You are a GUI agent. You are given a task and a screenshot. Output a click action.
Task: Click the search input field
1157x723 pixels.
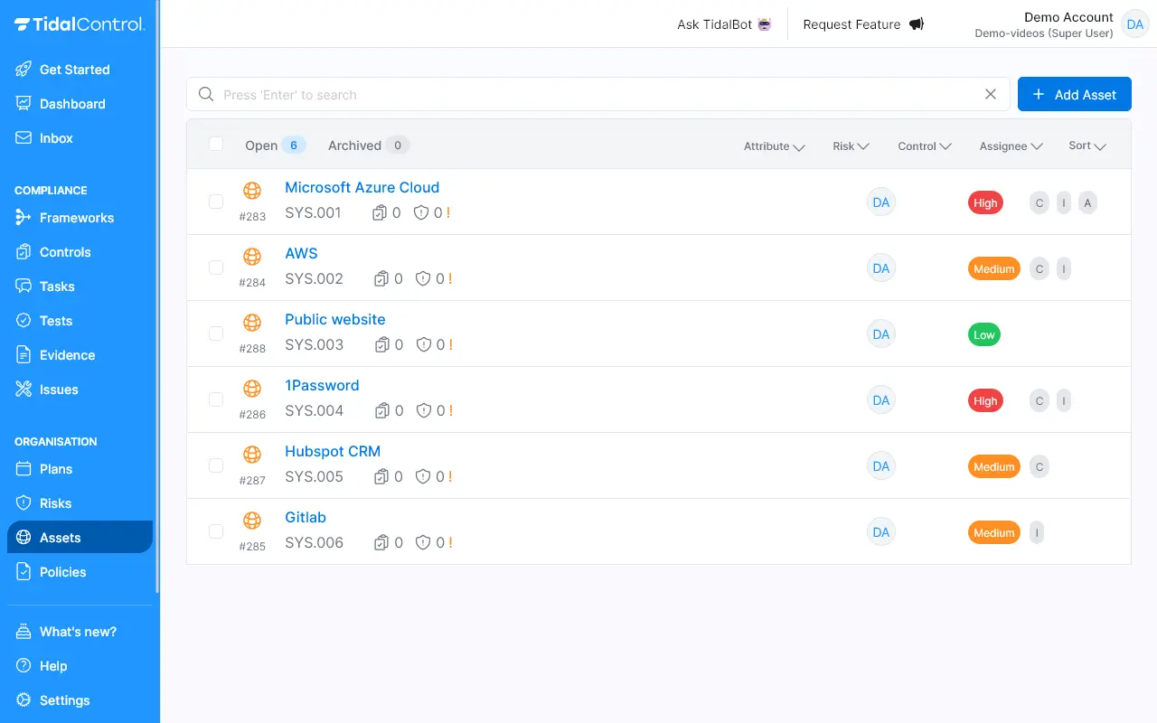(x=597, y=94)
